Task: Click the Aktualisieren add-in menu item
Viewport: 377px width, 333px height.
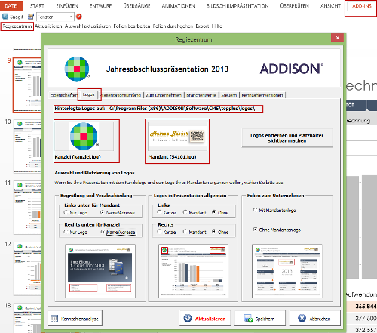Action: tap(48, 26)
